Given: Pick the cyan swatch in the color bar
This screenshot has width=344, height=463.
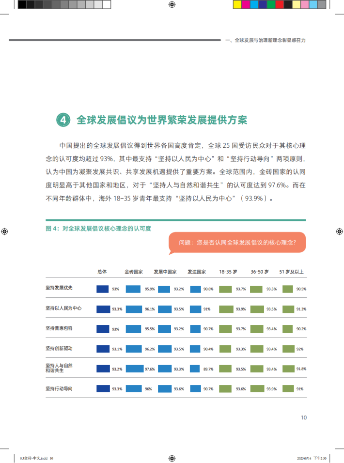Looking at the screenshot, I should [x=253, y=5].
